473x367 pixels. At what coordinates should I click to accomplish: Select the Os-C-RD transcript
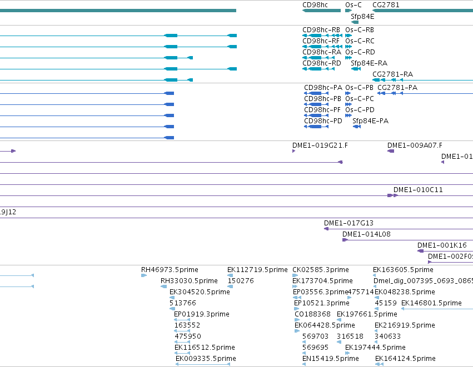[348, 58]
